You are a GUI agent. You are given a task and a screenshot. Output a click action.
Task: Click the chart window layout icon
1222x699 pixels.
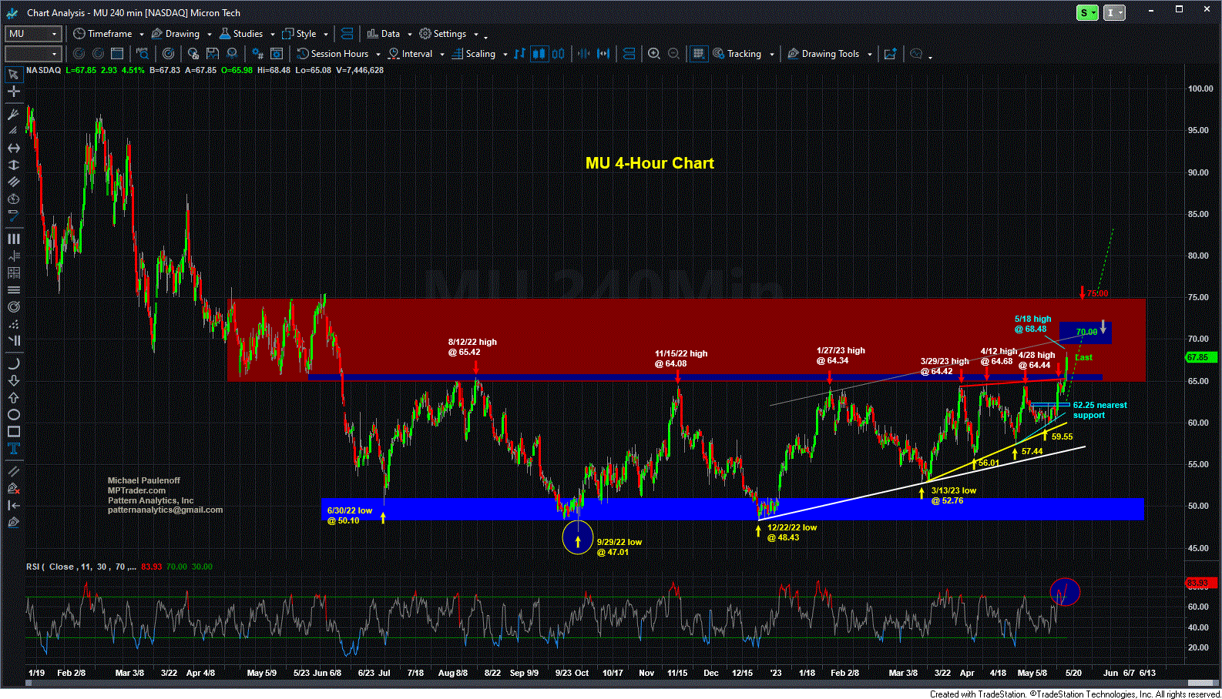pyautogui.click(x=117, y=54)
